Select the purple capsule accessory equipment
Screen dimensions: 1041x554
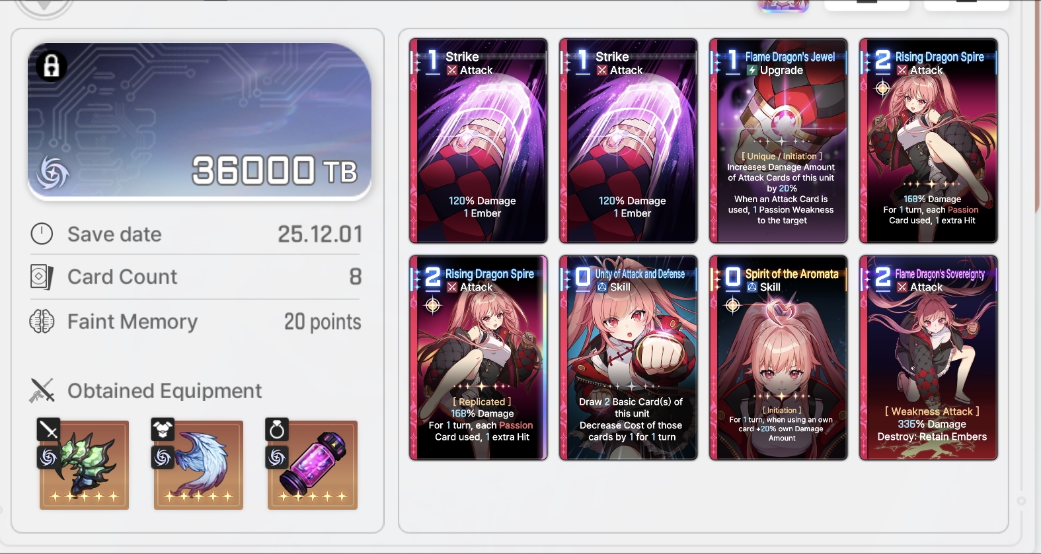pyautogui.click(x=313, y=465)
